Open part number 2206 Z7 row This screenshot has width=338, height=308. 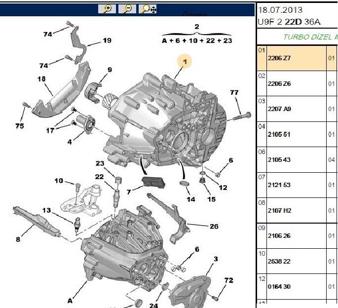tap(279, 58)
